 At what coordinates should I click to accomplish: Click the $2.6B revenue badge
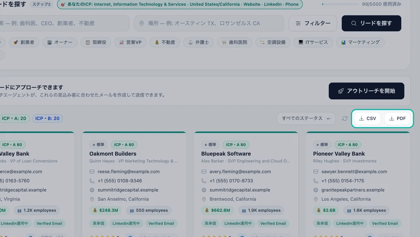[326, 210]
